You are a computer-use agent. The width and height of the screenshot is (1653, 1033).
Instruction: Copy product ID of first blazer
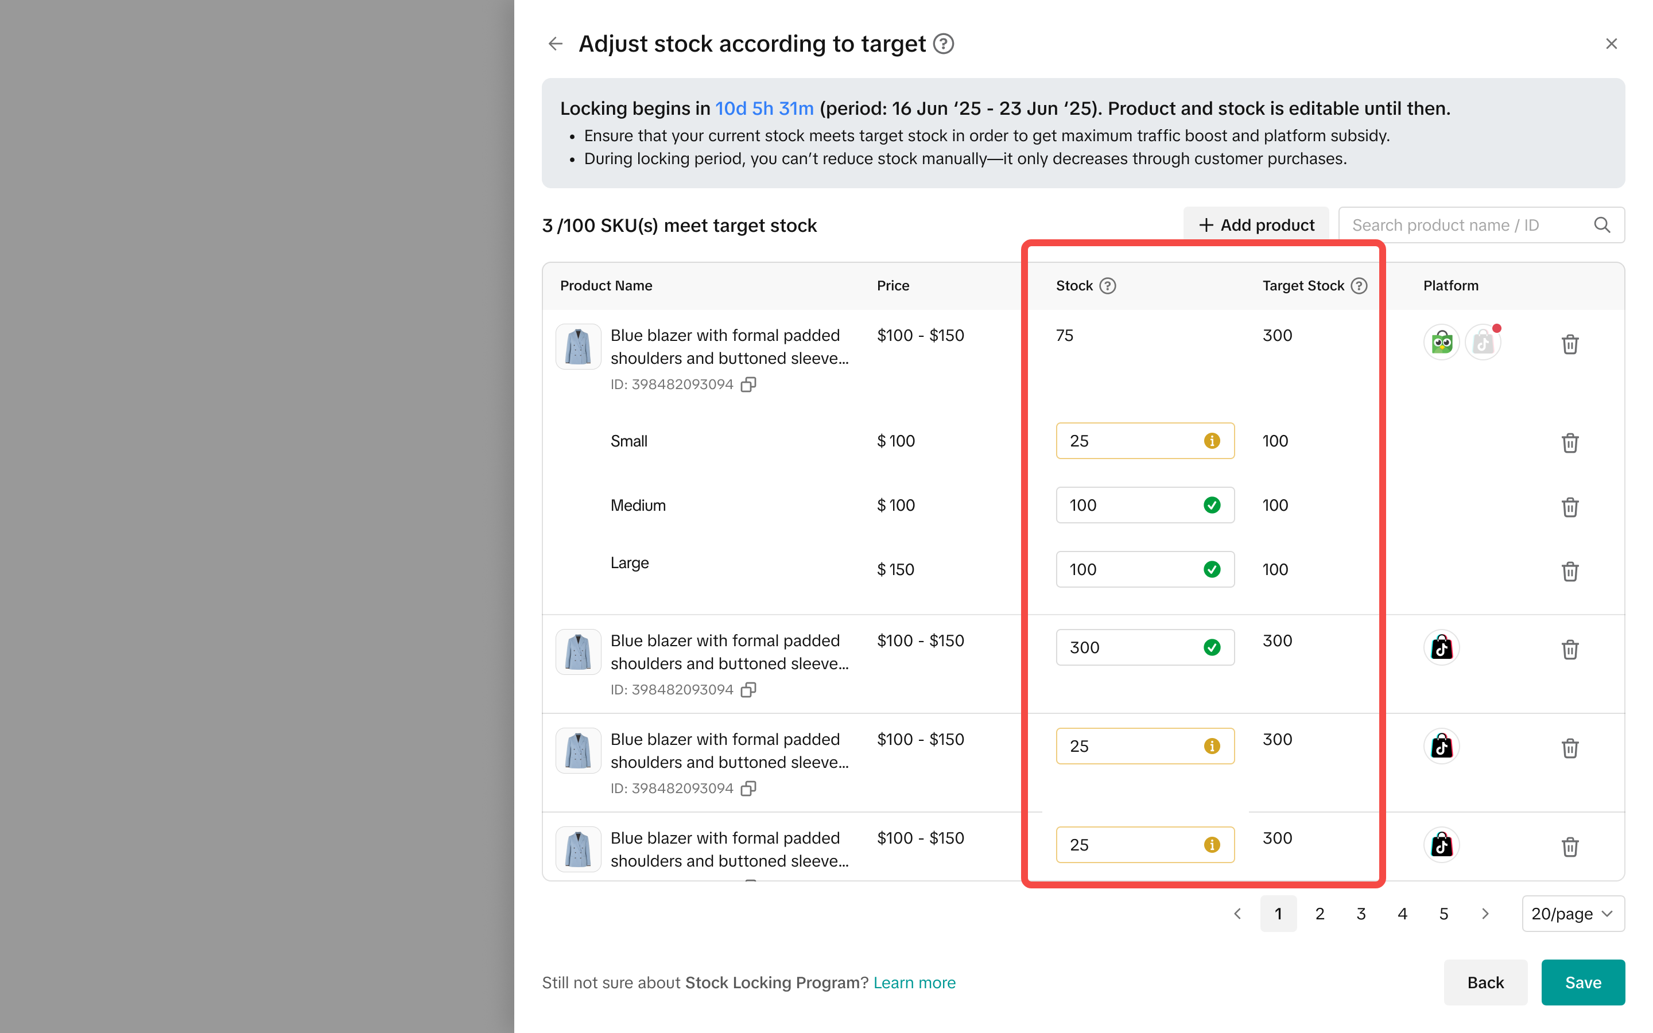coord(748,385)
